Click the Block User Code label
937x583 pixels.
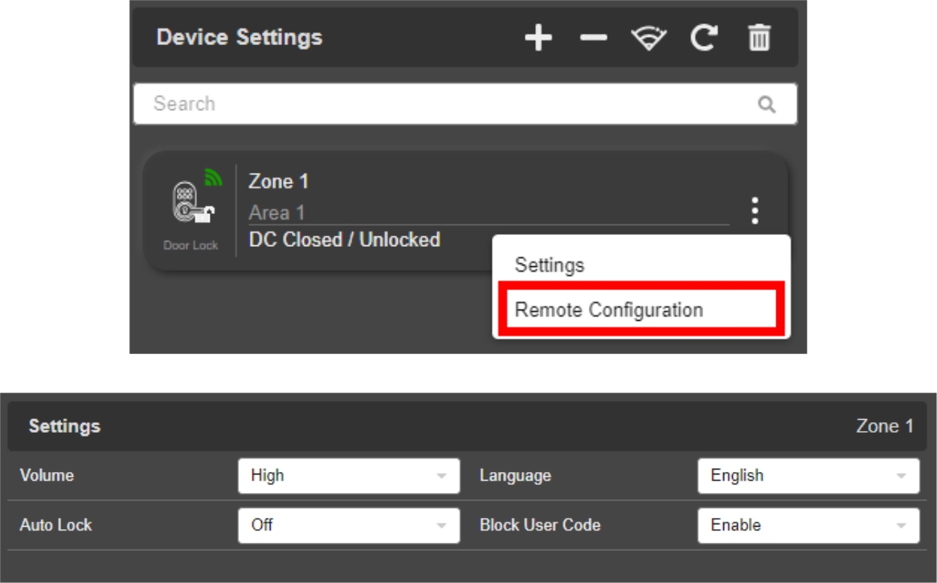(x=540, y=525)
